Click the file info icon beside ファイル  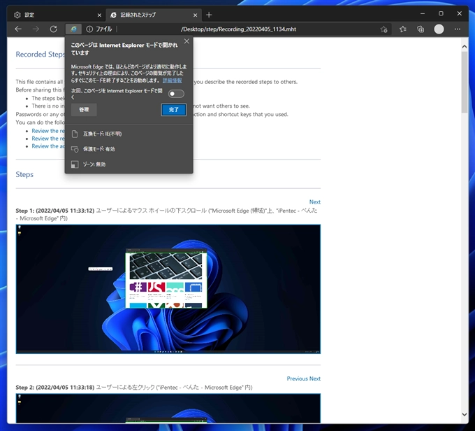coord(89,29)
